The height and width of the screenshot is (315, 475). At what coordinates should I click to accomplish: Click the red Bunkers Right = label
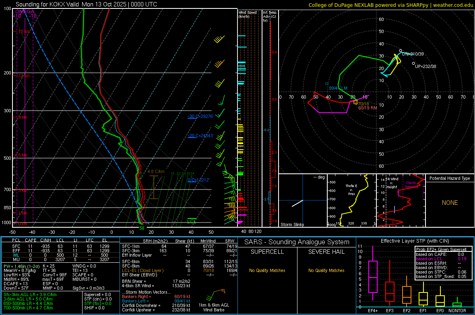tap(136, 297)
